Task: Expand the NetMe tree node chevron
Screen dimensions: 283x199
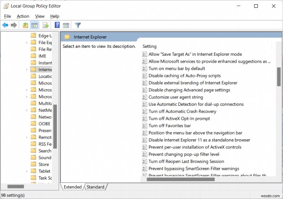Action: 27,110
